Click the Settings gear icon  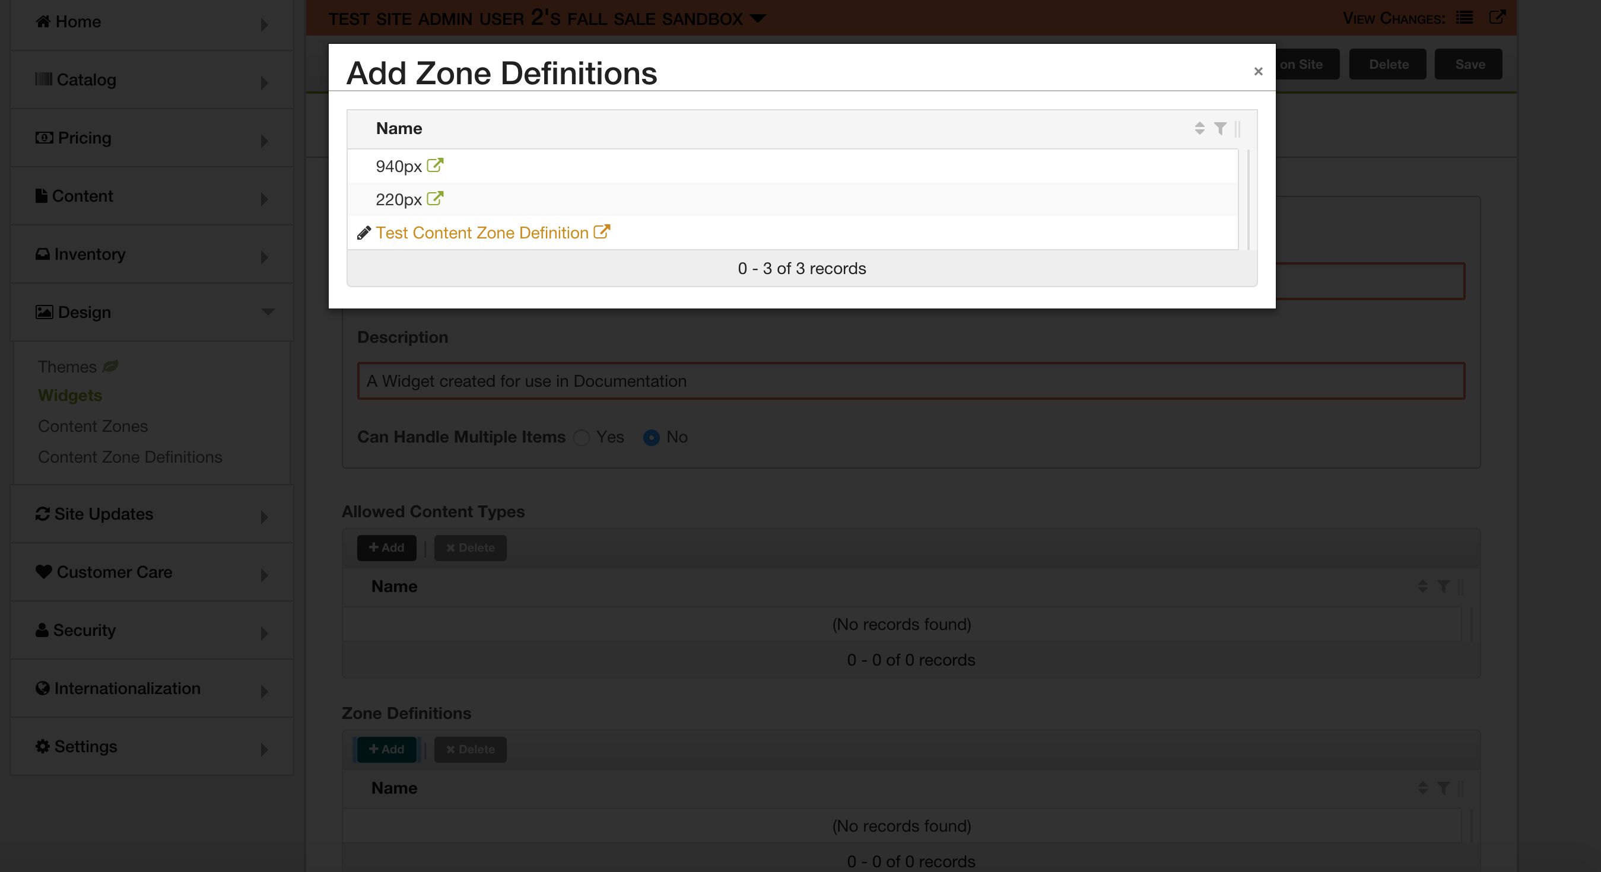click(42, 746)
